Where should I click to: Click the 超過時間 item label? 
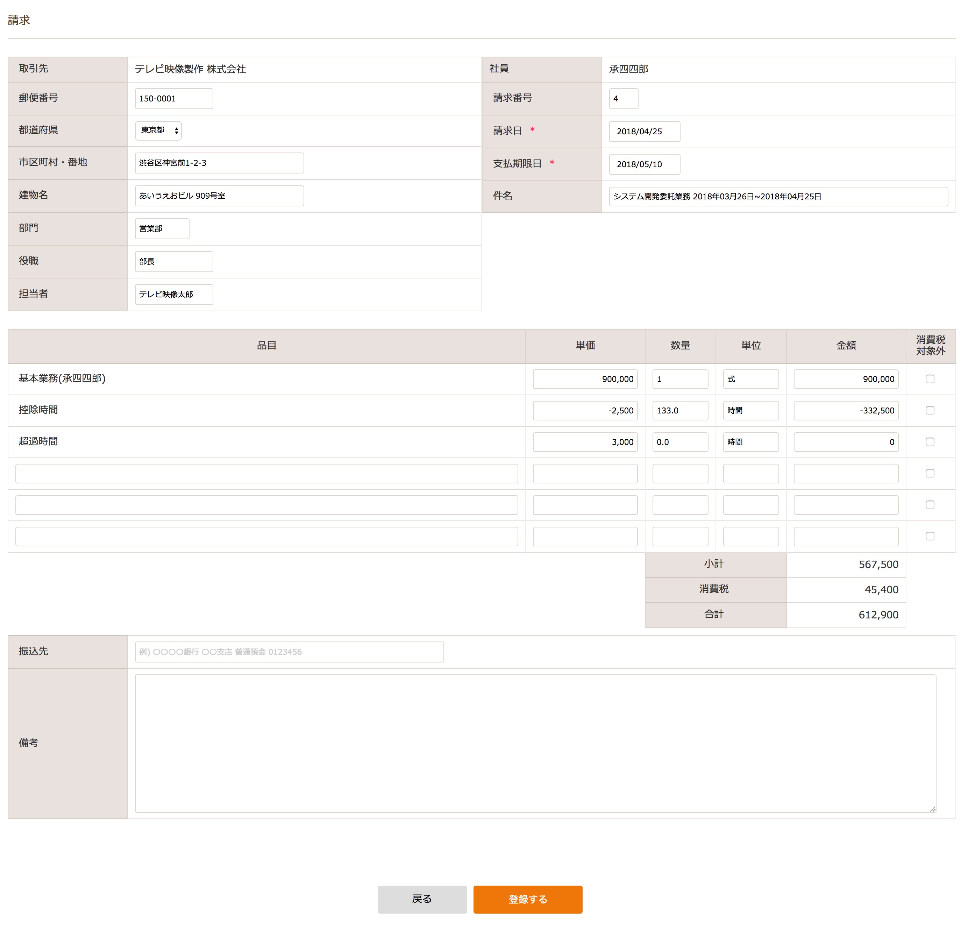pyautogui.click(x=38, y=441)
